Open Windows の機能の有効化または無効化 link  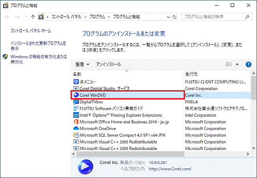tap(39, 59)
